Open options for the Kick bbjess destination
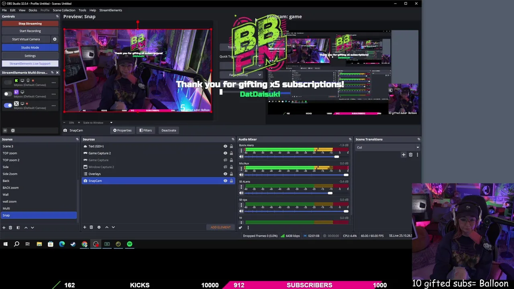 pos(53,83)
